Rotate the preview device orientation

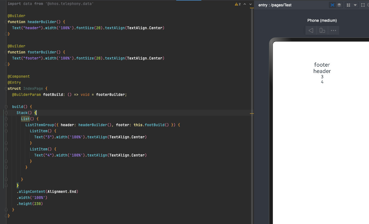pos(322,30)
